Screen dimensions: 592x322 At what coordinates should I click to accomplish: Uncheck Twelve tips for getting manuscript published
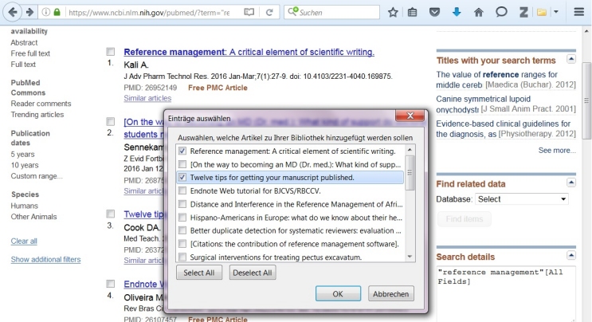tap(182, 178)
